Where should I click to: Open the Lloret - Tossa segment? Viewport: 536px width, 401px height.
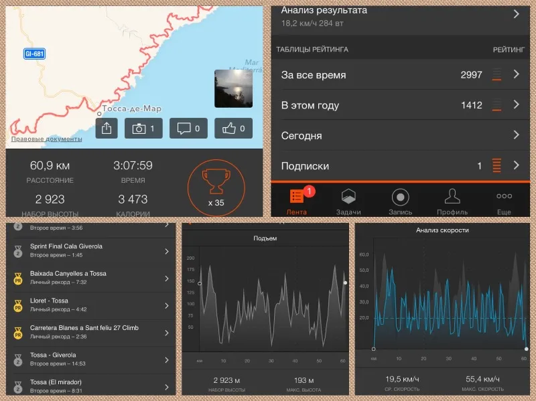tap(91, 305)
